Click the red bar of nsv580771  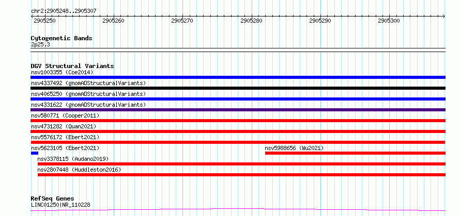click(238, 121)
